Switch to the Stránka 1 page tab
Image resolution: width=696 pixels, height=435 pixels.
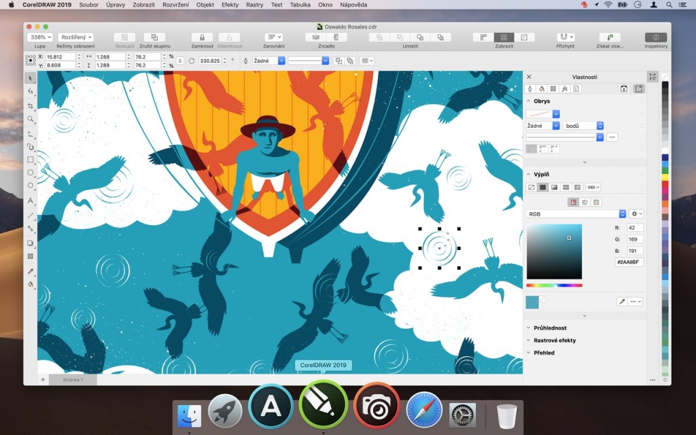(73, 380)
